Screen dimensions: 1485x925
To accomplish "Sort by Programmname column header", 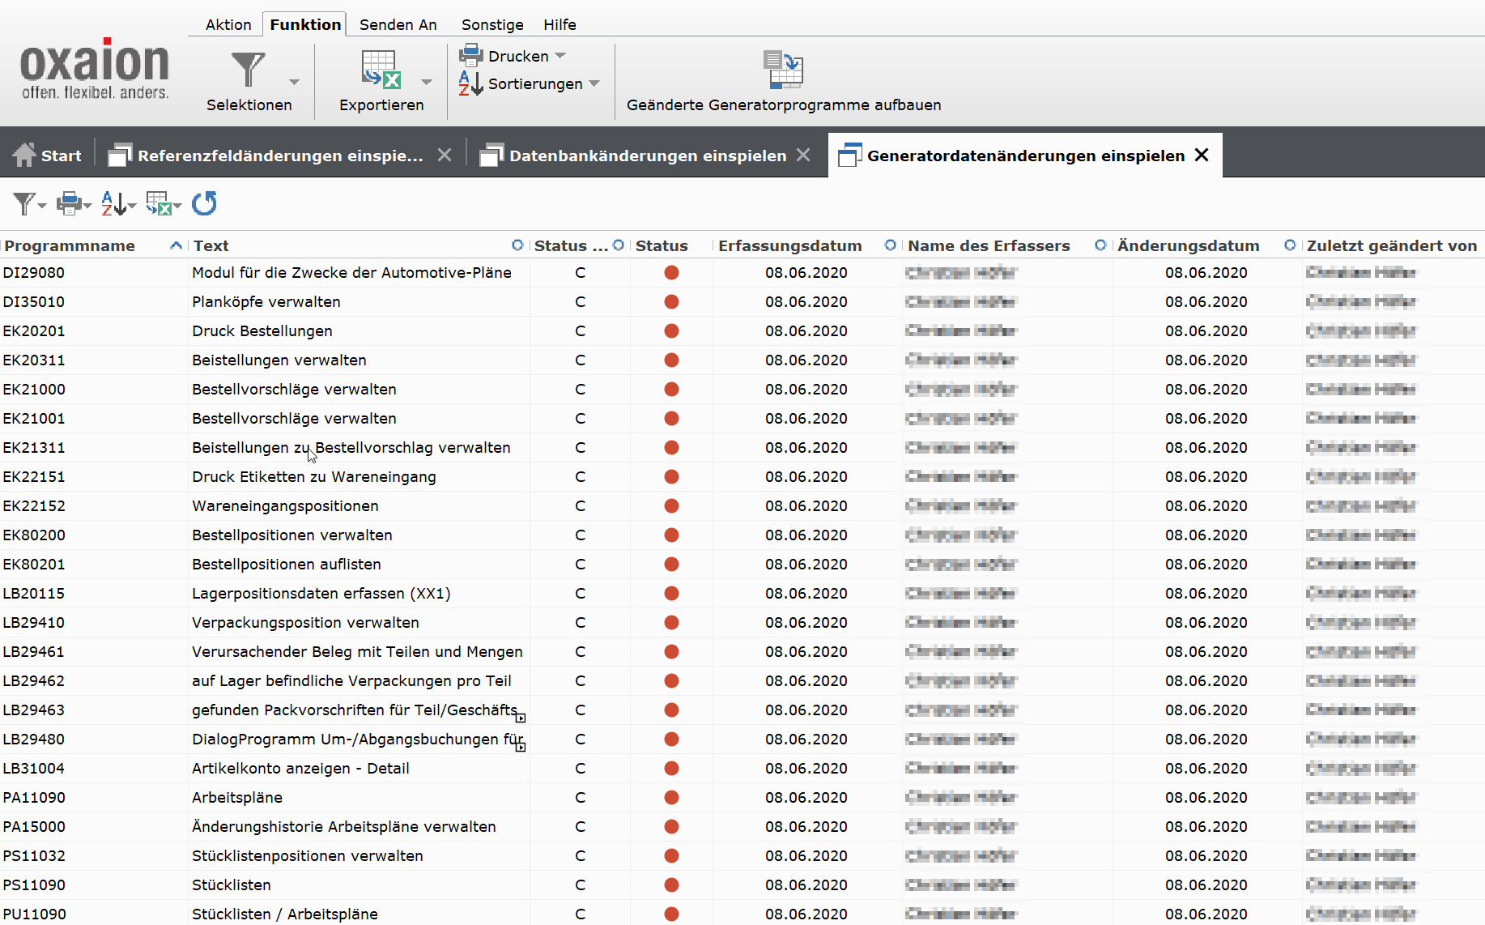I will pyautogui.click(x=70, y=245).
